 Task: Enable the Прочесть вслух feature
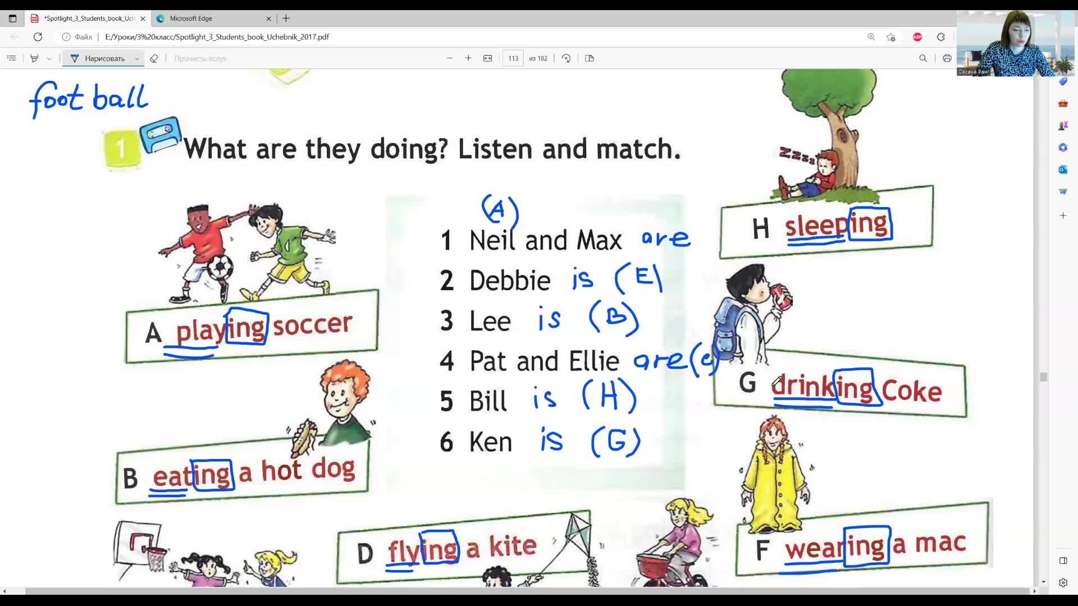pos(200,58)
